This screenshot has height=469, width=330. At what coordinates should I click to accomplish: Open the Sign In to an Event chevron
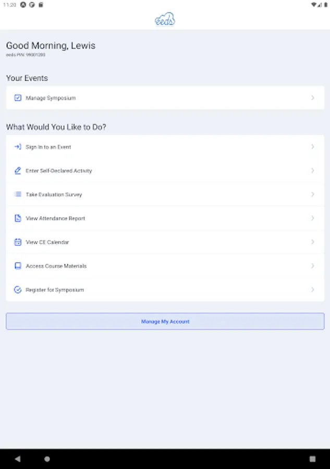tap(312, 147)
